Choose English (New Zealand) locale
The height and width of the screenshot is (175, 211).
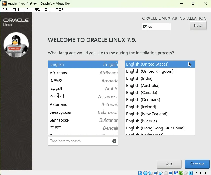pos(160,114)
